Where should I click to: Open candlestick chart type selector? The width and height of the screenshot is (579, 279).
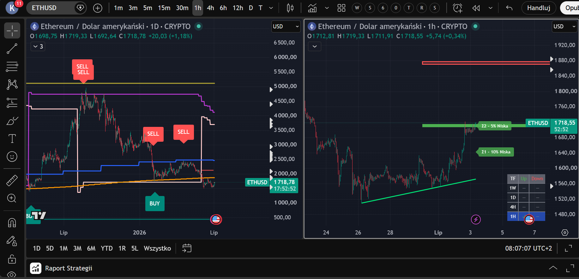click(290, 8)
